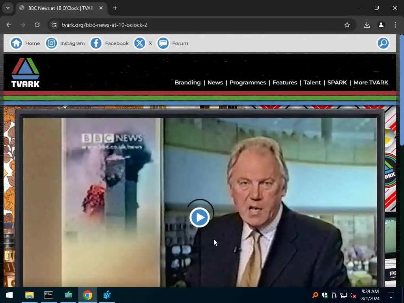The image size is (404, 303).
Task: Open Chrome three-dot menu
Action: click(x=395, y=25)
